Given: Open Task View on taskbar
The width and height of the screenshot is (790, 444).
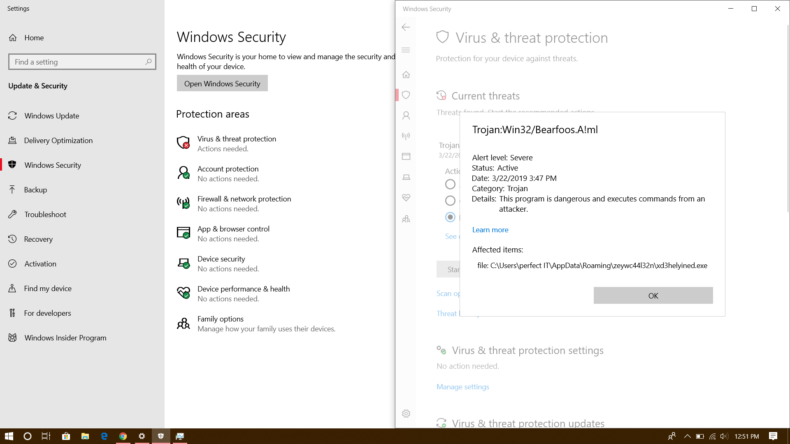Looking at the screenshot, I should pyautogui.click(x=46, y=436).
